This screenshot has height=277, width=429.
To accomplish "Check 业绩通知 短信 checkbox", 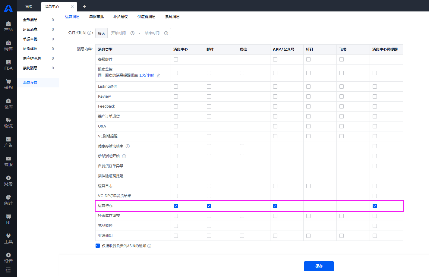I will (x=242, y=236).
